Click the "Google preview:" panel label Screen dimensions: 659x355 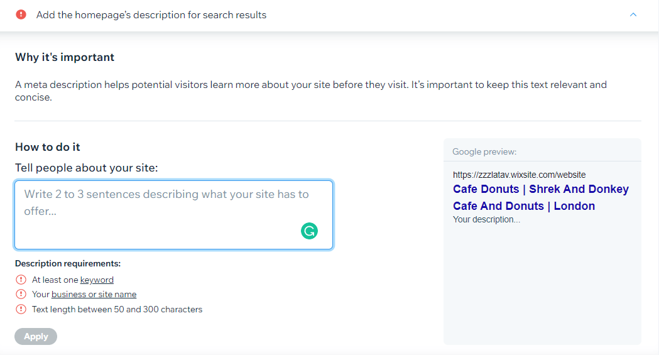pos(484,151)
